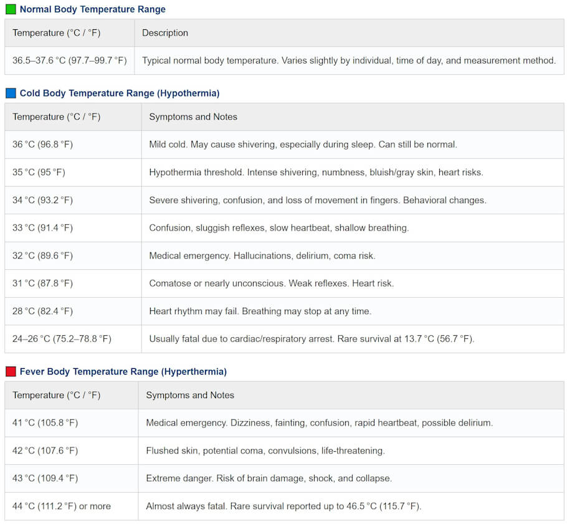567x524 pixels.
Task: Select the 44 °C (111.2 °F) or more cell
Action: coord(62,507)
